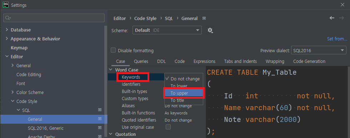This screenshot has height=138, width=350.
Task: Open the Preview dialect SQL2016 dropdown
Action: click(x=319, y=50)
